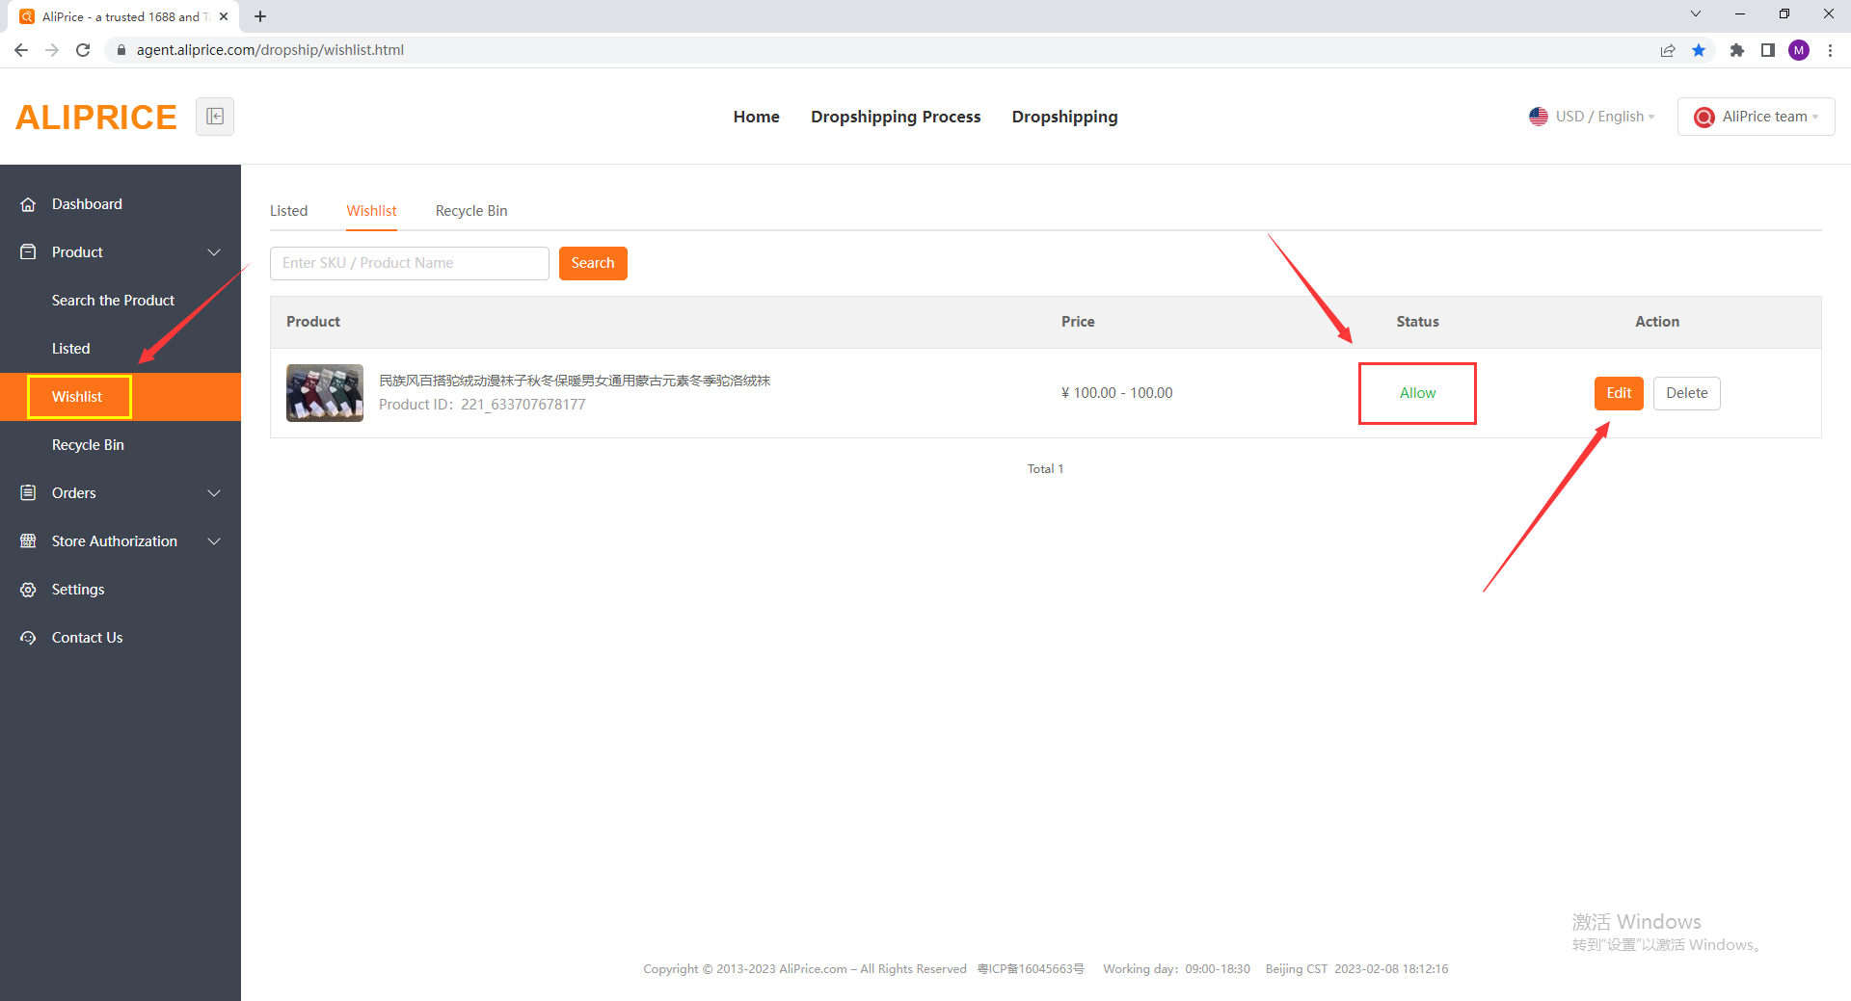The image size is (1851, 1001).
Task: Click the US flag currency icon
Action: [x=1539, y=117]
